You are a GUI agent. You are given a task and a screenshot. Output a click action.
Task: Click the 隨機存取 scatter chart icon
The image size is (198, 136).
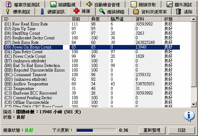pos(133,4)
